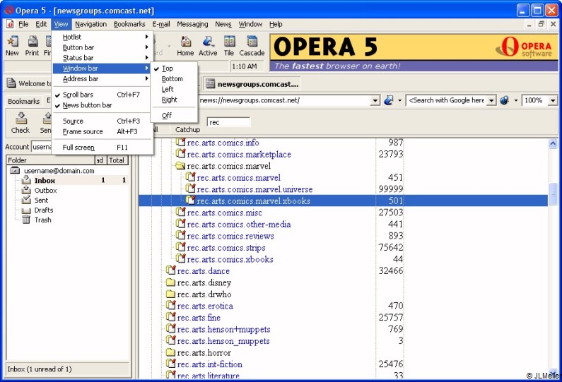
Task: Click the Search with Google field
Action: point(447,100)
